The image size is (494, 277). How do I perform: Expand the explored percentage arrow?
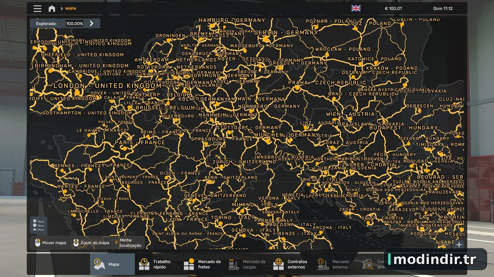point(91,23)
